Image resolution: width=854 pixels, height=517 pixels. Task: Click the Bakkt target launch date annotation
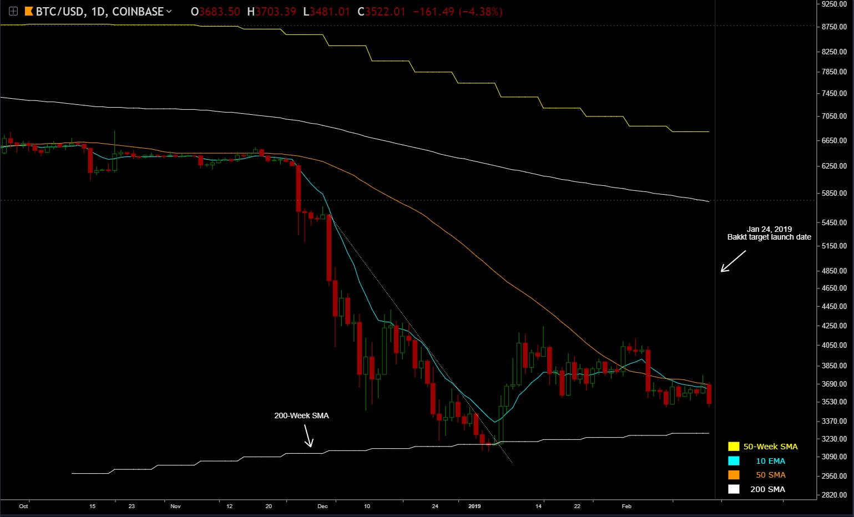coord(769,233)
